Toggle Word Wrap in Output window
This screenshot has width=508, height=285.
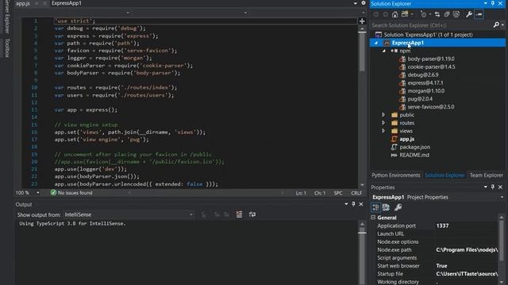(x=252, y=215)
